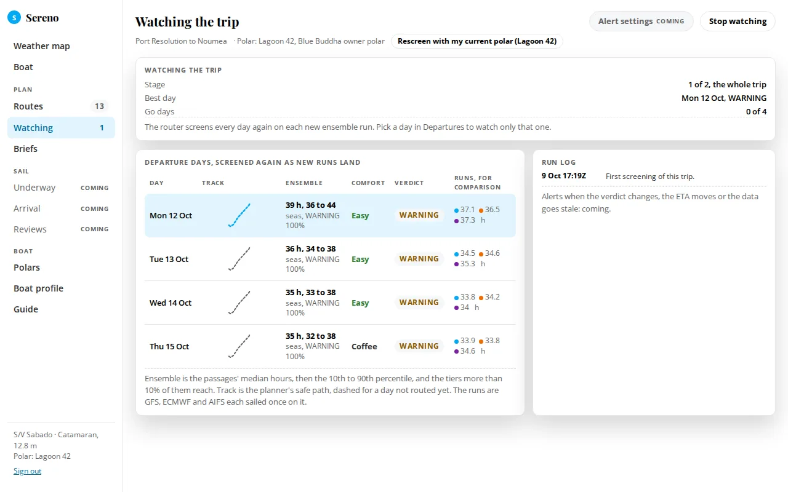Go to Boat profile

pyautogui.click(x=61, y=288)
